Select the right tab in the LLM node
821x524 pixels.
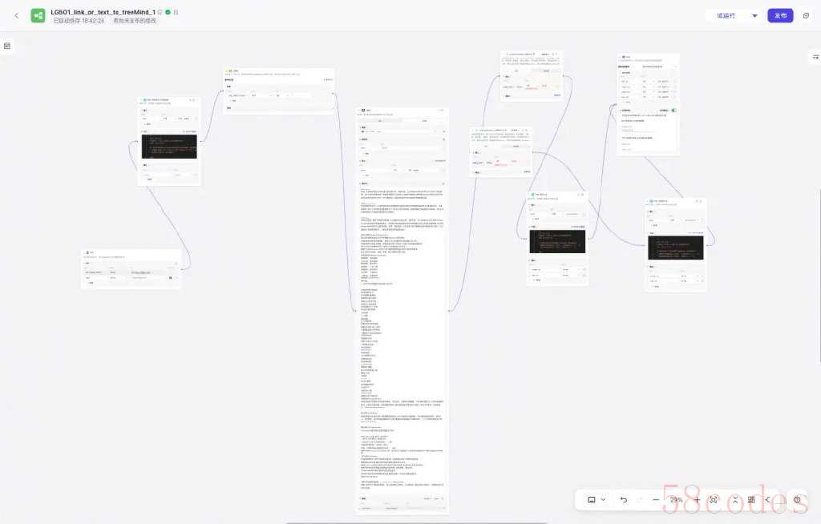[x=424, y=120]
